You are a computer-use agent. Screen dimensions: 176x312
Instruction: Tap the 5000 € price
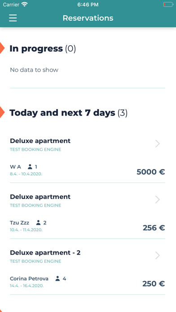[151, 172]
